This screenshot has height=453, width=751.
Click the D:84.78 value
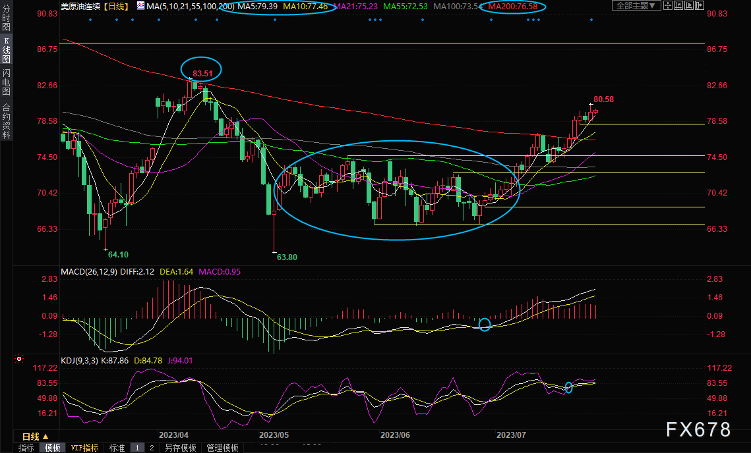(148, 360)
